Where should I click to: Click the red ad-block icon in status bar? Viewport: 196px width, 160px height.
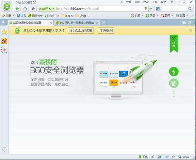(153, 157)
